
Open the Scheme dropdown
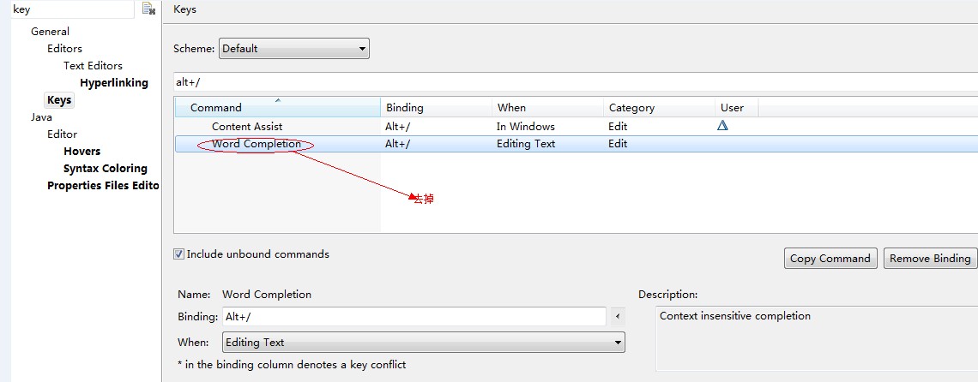click(293, 49)
